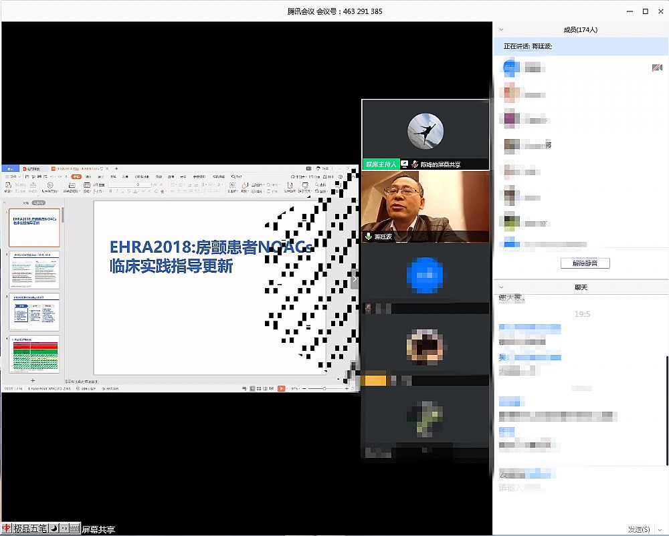Click the zoom-in plus icon in the WPS status bar

347,388
